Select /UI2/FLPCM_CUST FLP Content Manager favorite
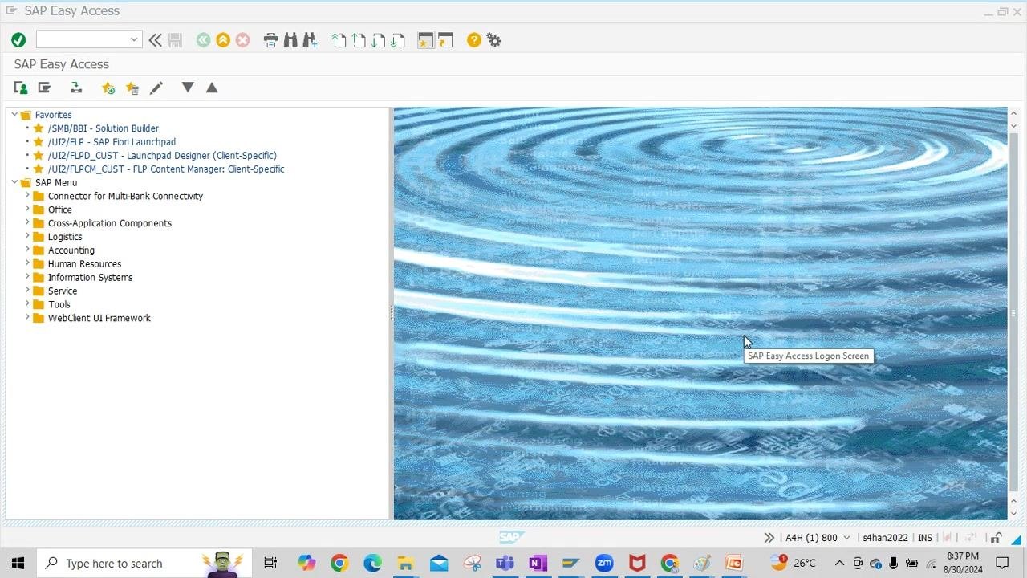The width and height of the screenshot is (1027, 578). tap(166, 169)
